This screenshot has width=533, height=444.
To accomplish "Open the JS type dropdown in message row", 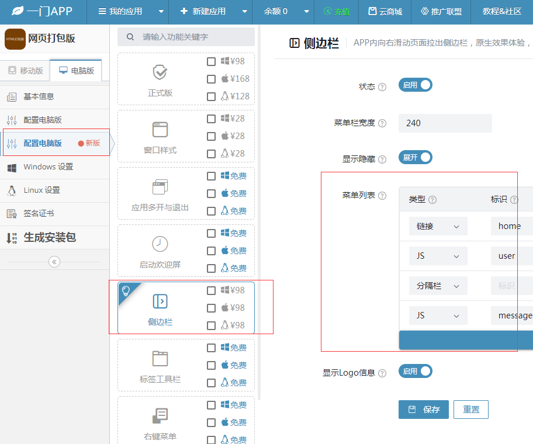I will (x=438, y=315).
